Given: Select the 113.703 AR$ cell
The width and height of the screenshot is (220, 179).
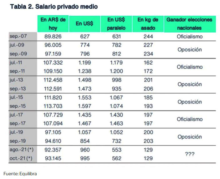Looking at the screenshot, I should (52, 106).
